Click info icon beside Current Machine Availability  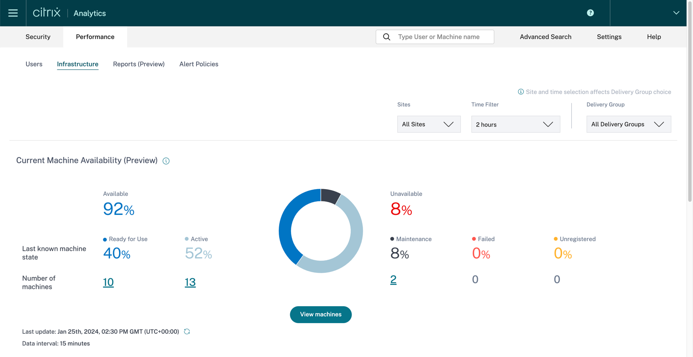(166, 161)
